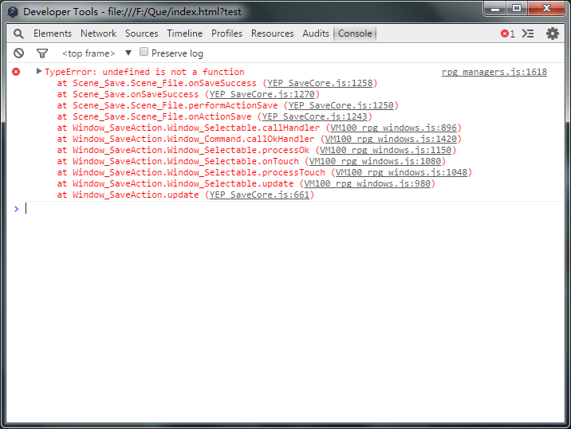The width and height of the screenshot is (571, 429).
Task: Follow the VM100 rpg_windows.js:1150 link
Action: click(386, 151)
